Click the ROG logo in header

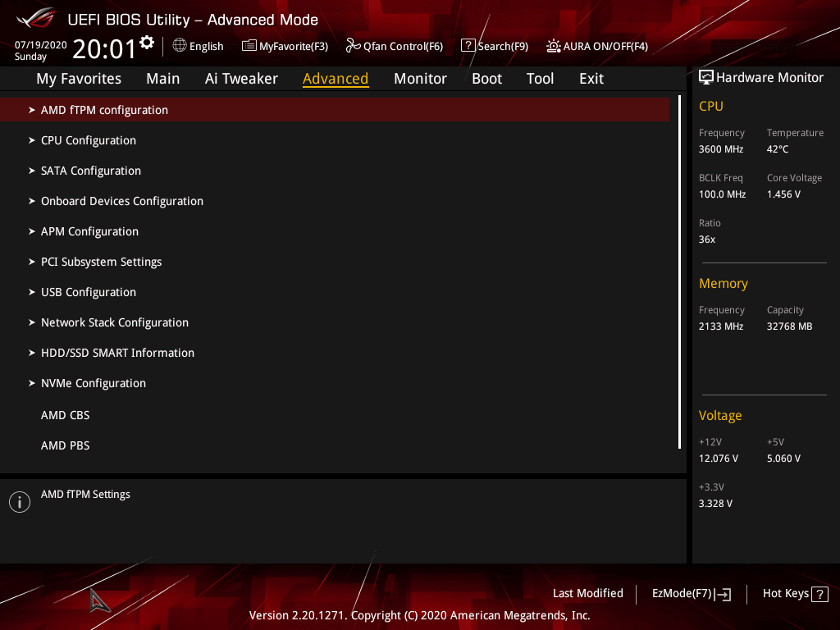(35, 18)
